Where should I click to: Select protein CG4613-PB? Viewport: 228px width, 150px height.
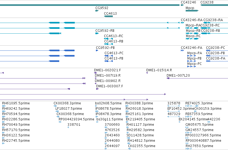click(x=109, y=61)
